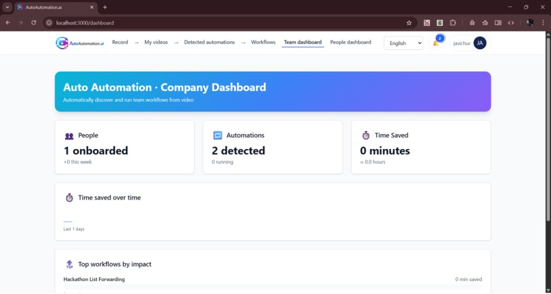Go to the Record page
551x294 pixels.
coord(120,42)
